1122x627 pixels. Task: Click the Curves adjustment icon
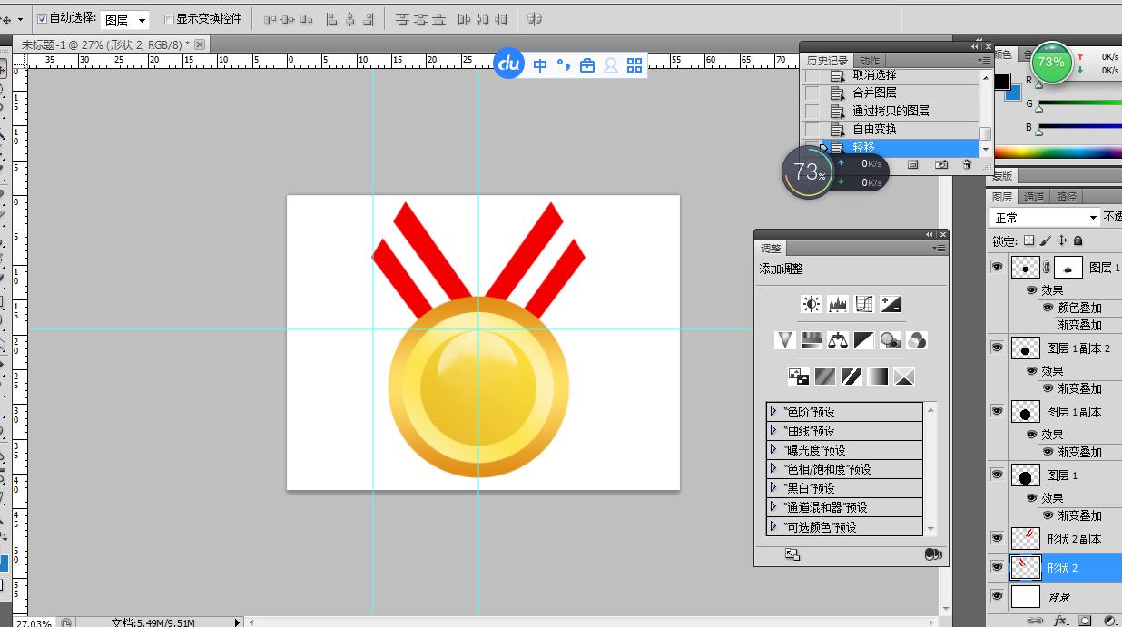[x=864, y=305]
